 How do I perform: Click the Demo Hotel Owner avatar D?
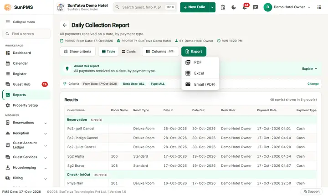[x=267, y=7]
